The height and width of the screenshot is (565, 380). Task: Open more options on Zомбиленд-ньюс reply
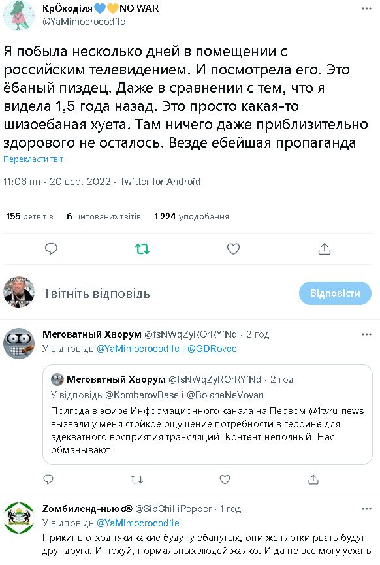click(x=366, y=509)
